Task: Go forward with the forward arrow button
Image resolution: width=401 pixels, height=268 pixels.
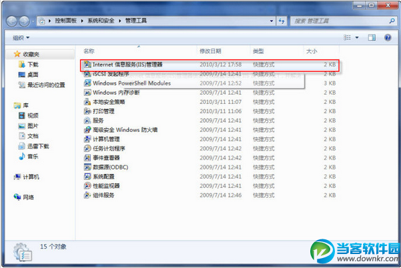Action: click(x=24, y=21)
